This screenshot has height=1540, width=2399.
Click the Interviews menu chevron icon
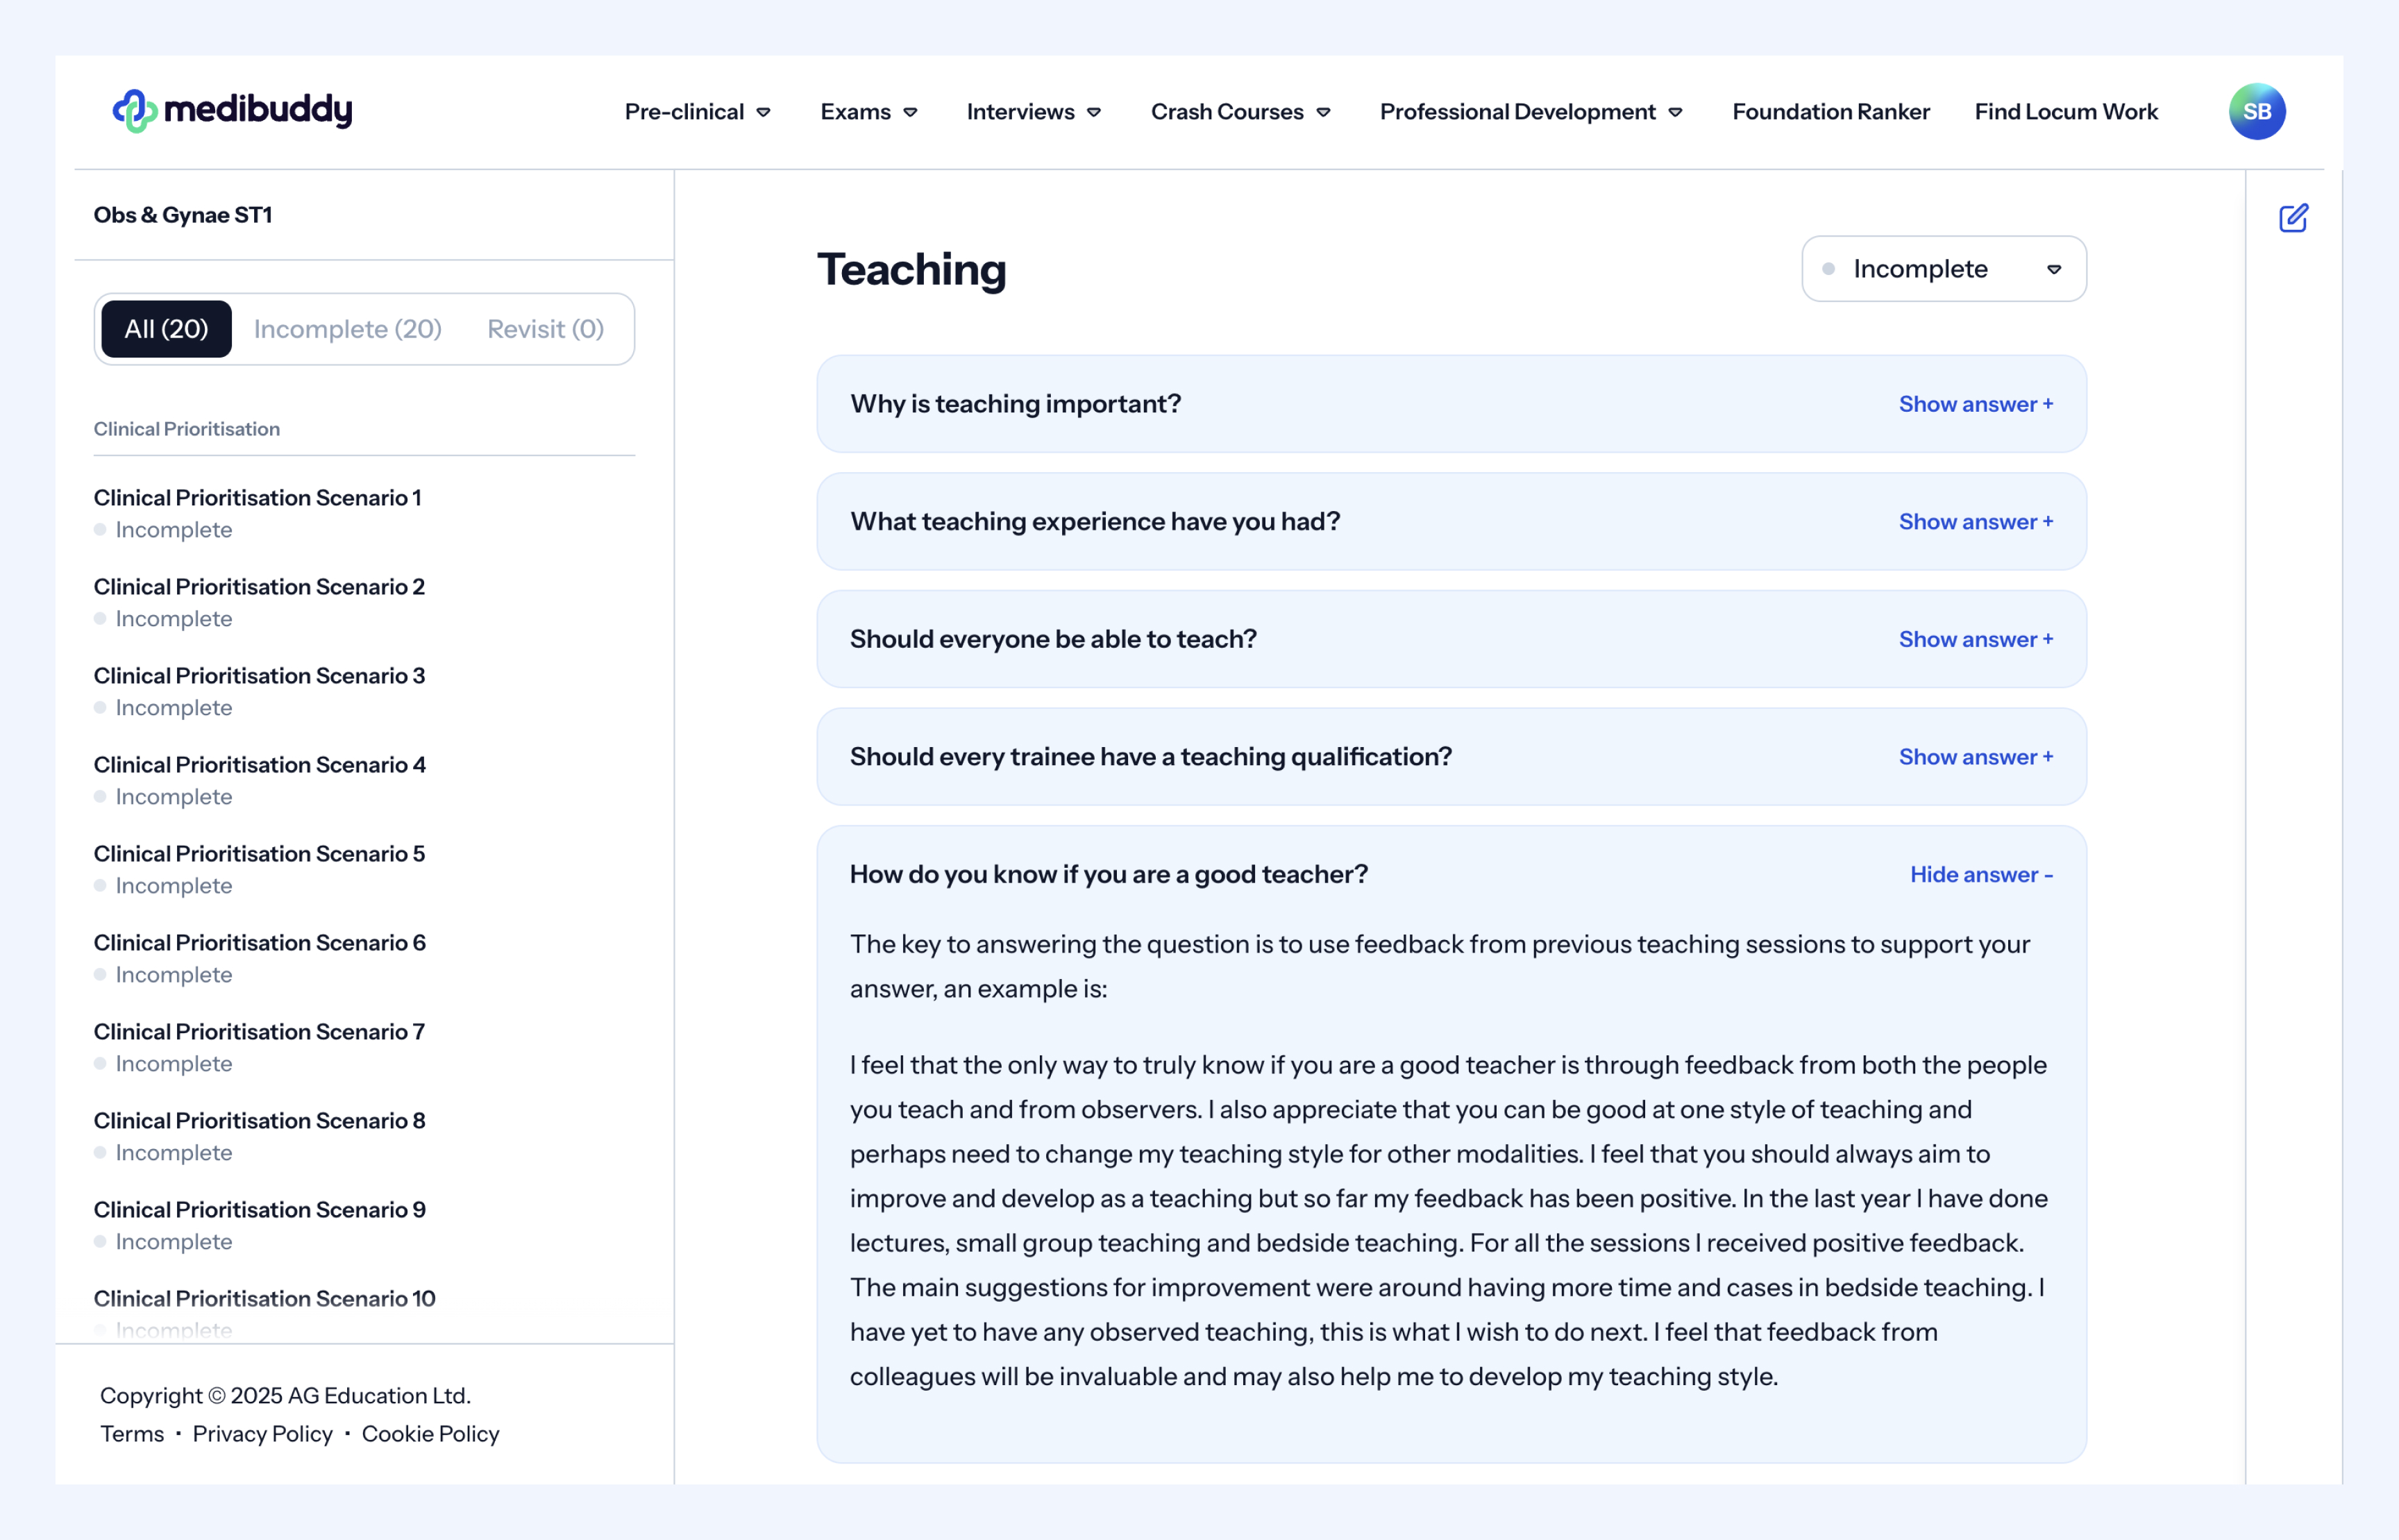click(x=1095, y=112)
